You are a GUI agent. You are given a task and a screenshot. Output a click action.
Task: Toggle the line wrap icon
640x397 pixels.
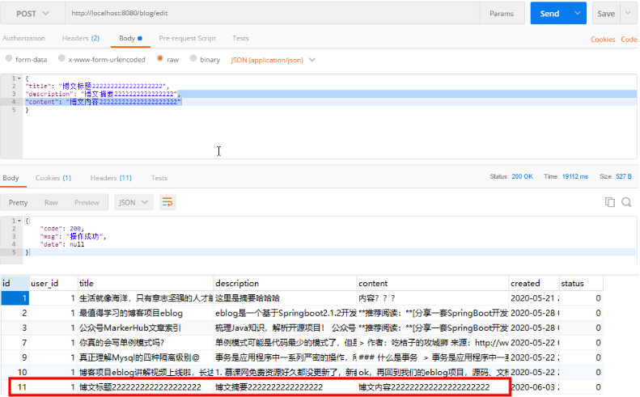167,202
